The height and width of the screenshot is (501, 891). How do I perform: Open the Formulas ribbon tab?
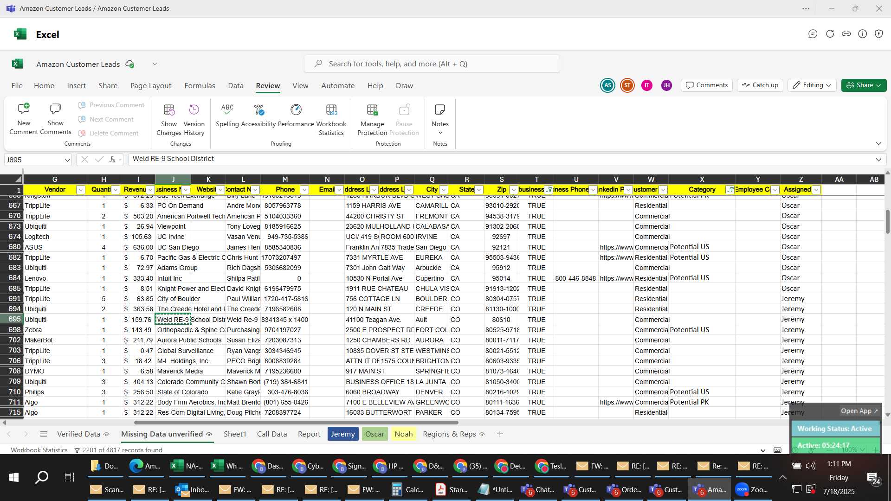click(x=200, y=86)
